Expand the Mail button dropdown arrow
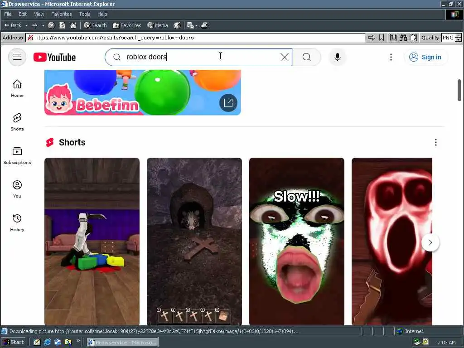464x348 pixels. 196,25
